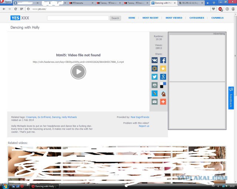Go forward with the browser forward arrow

(10, 9)
